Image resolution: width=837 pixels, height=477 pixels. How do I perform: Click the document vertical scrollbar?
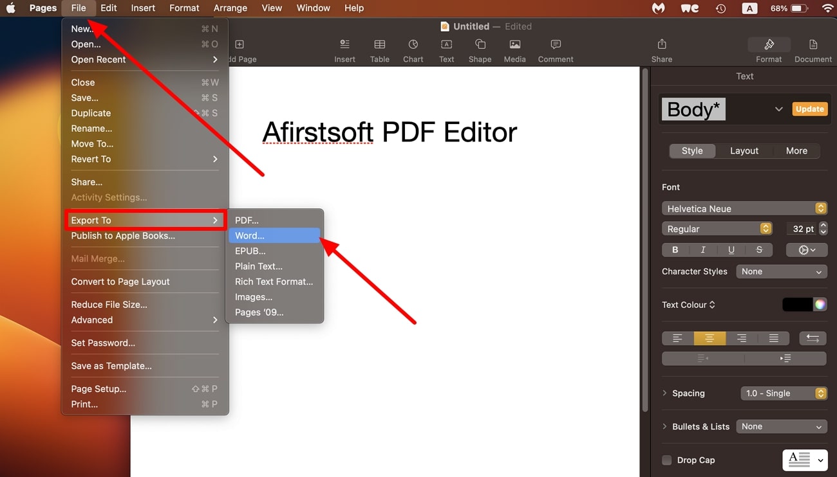tap(645, 241)
